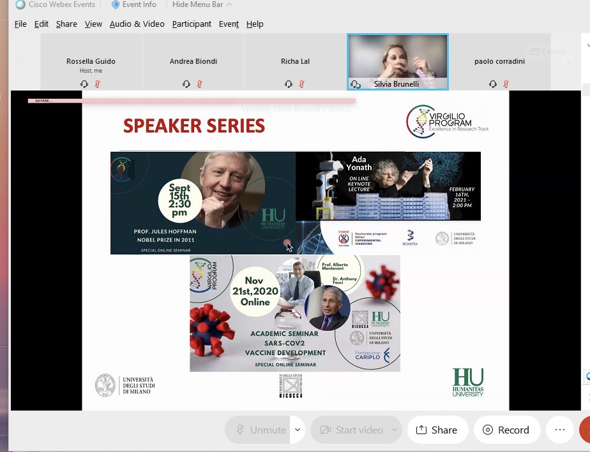The width and height of the screenshot is (590, 452).
Task: Click paolo corradini's headset icon
Action: [492, 84]
